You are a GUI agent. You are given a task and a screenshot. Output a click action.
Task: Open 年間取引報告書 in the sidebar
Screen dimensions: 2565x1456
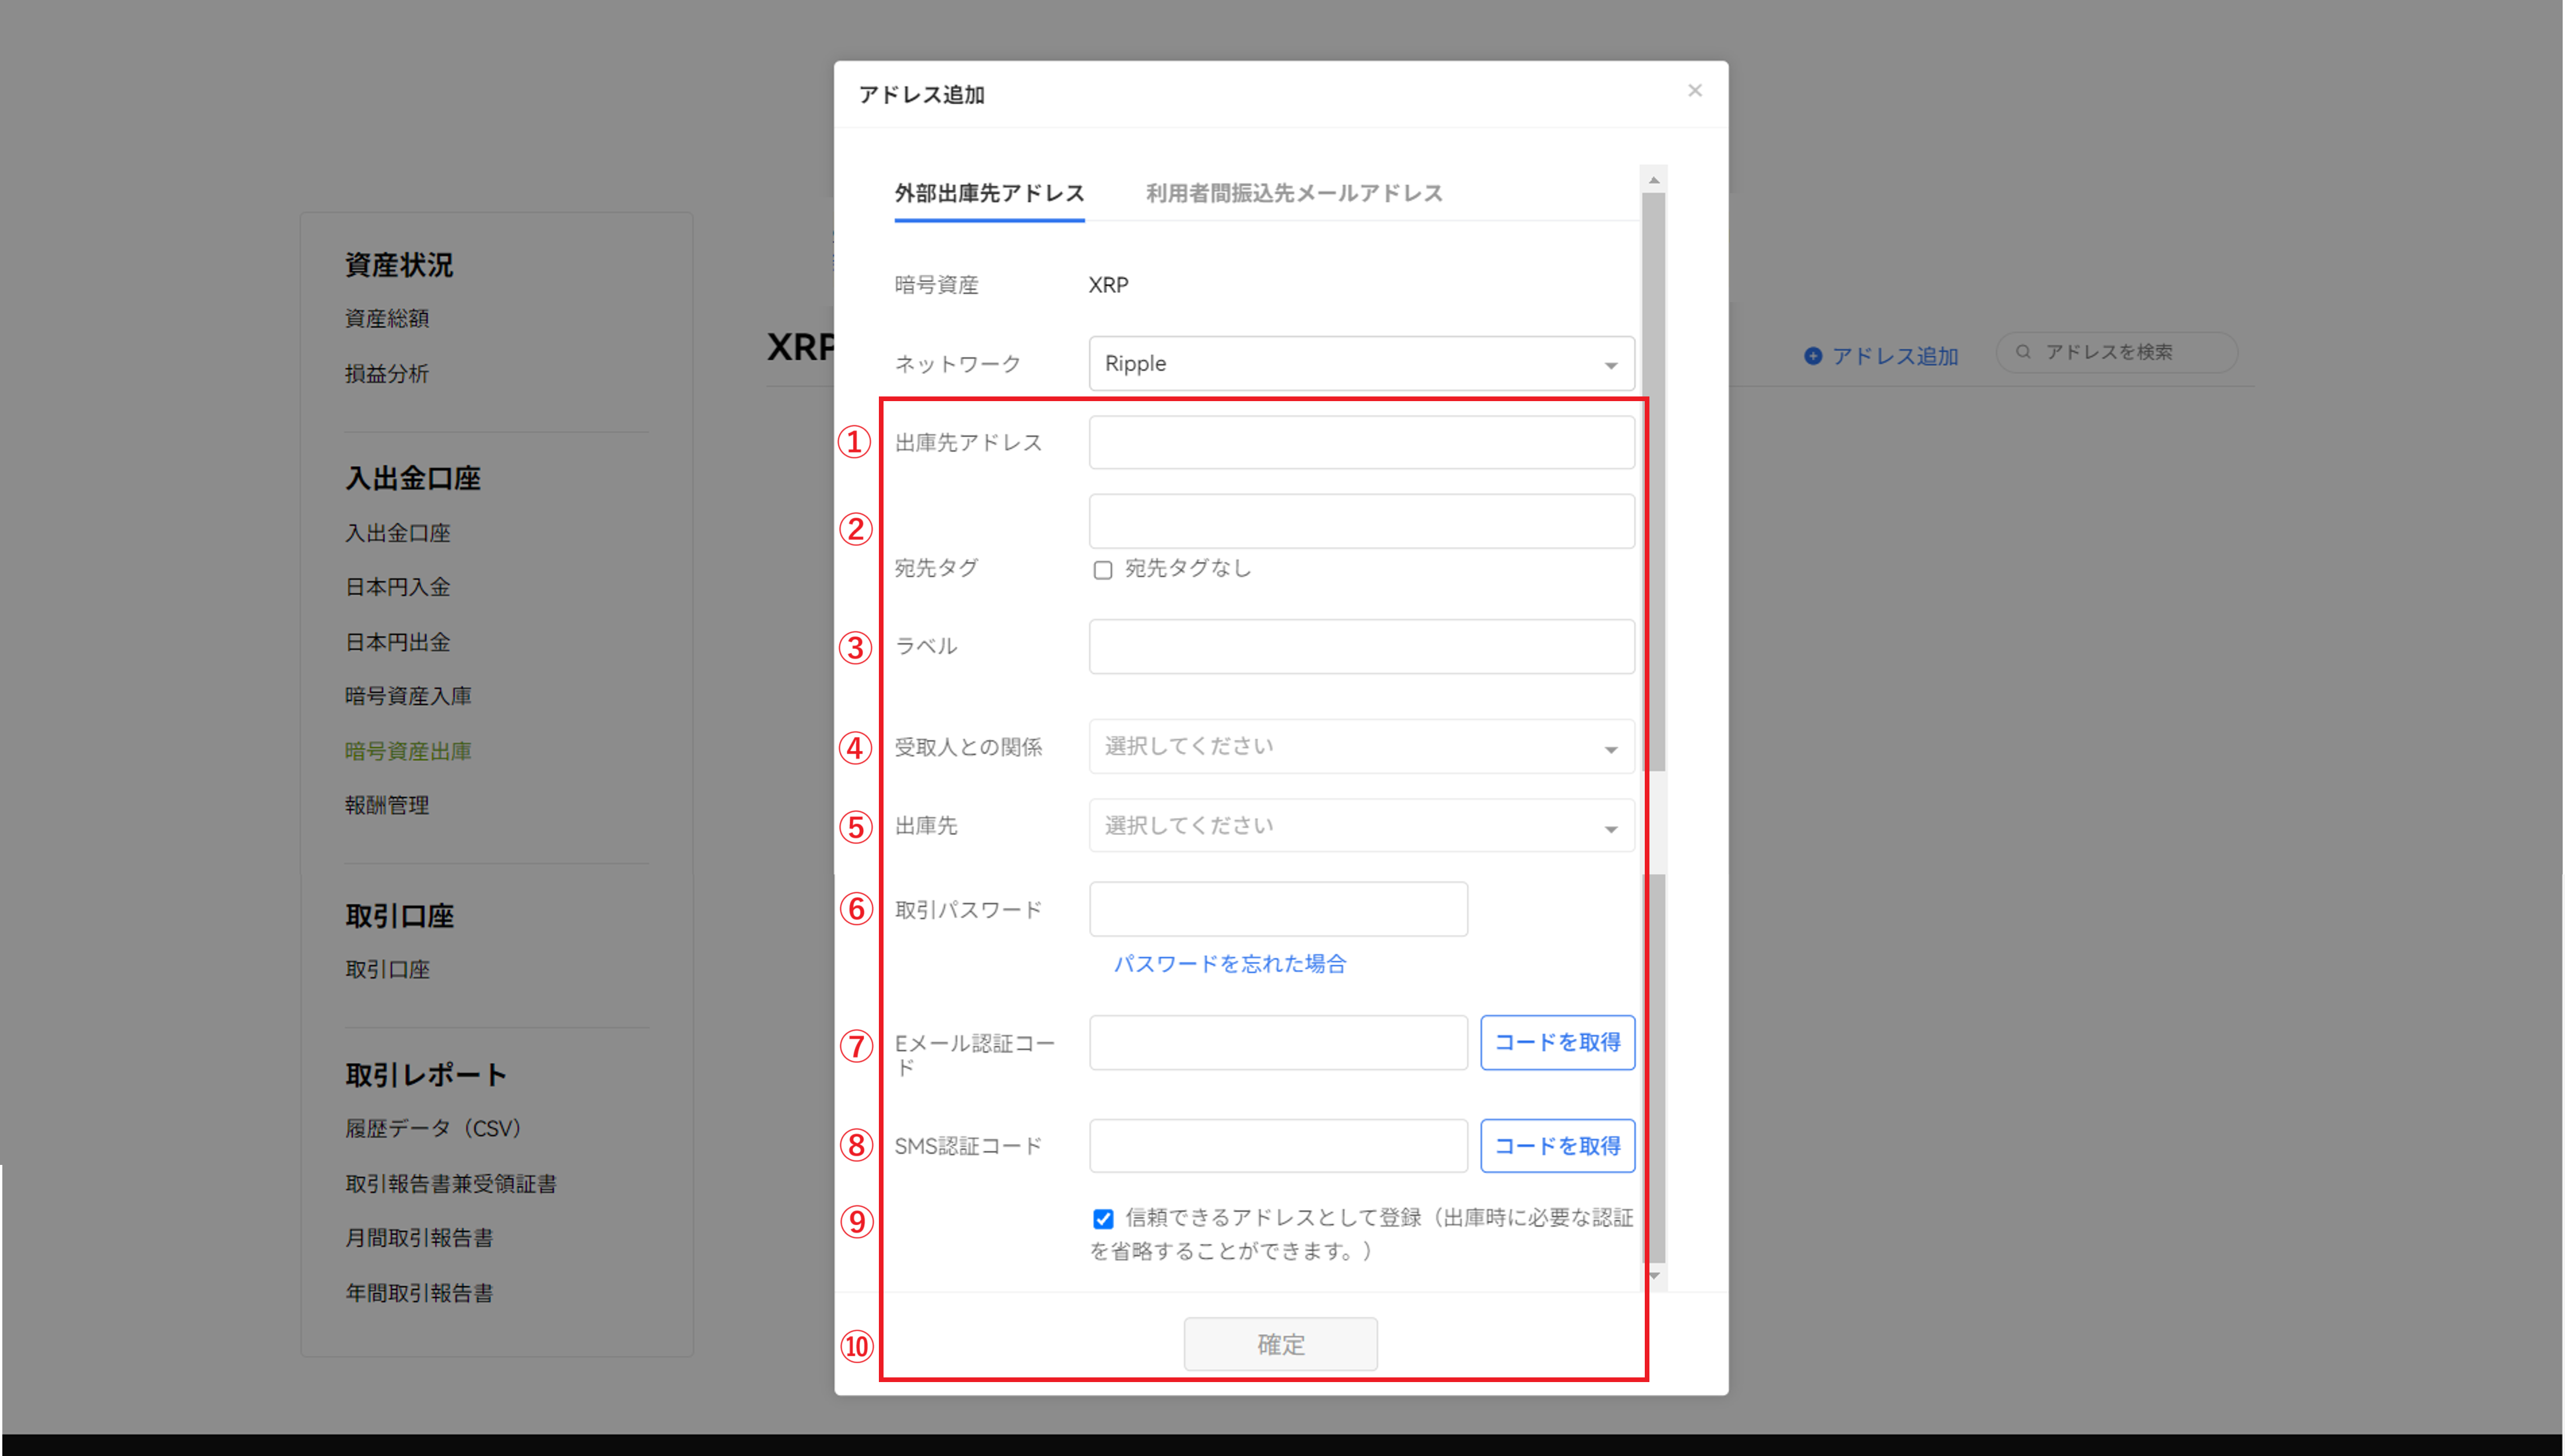click(x=418, y=1293)
